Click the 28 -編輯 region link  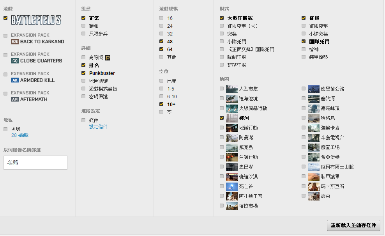click(20, 135)
